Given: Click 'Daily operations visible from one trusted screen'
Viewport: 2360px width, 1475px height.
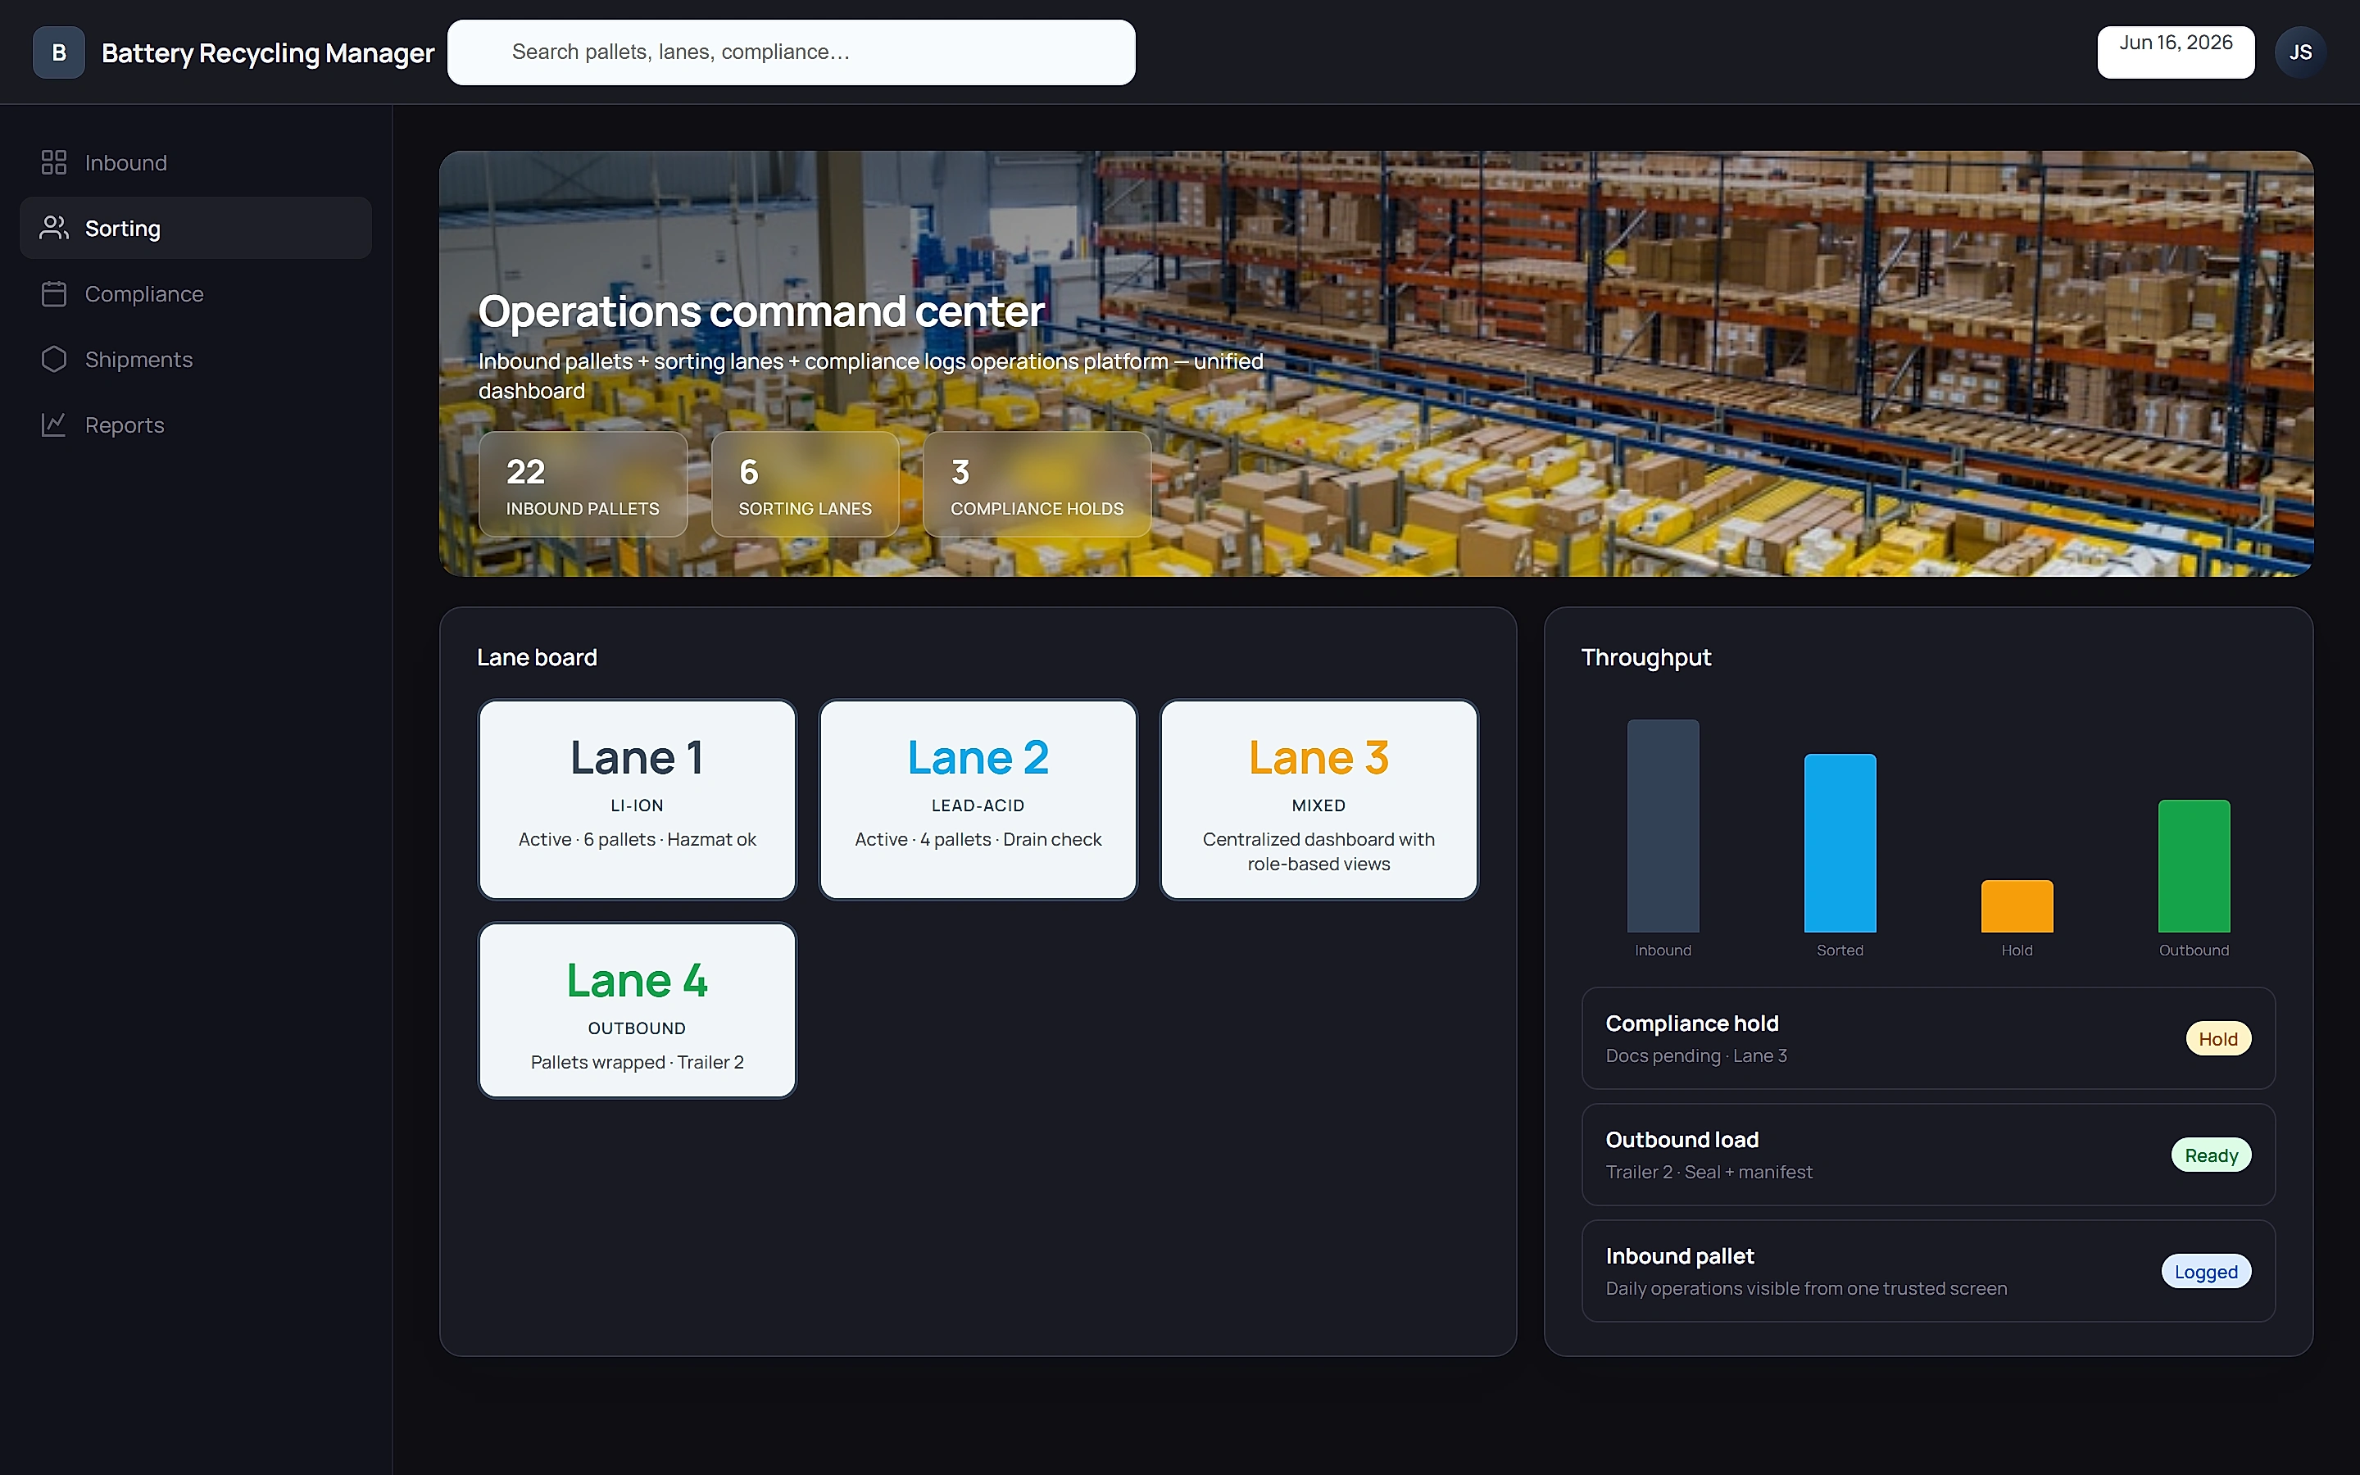Looking at the screenshot, I should pyautogui.click(x=1806, y=1289).
